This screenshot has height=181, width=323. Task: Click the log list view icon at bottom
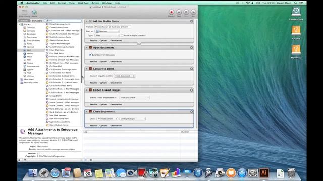coord(86,160)
